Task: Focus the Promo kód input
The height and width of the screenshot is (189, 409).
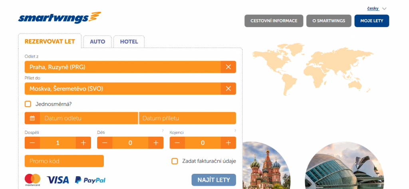Action: pyautogui.click(x=64, y=161)
